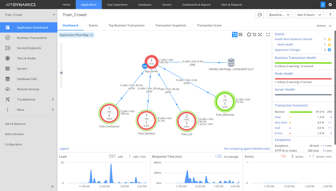Open the settings gear icon
Screen dimensions: 336x191
[x=330, y=4]
